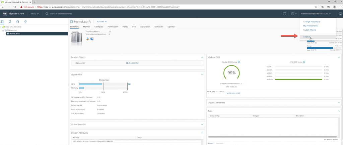Switch to the Permissions tab
Viewport: 343px width, 145px height.
(x=113, y=27)
